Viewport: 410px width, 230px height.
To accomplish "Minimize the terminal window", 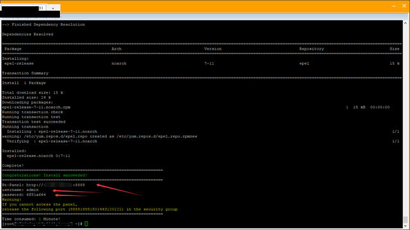I will 394,6.
